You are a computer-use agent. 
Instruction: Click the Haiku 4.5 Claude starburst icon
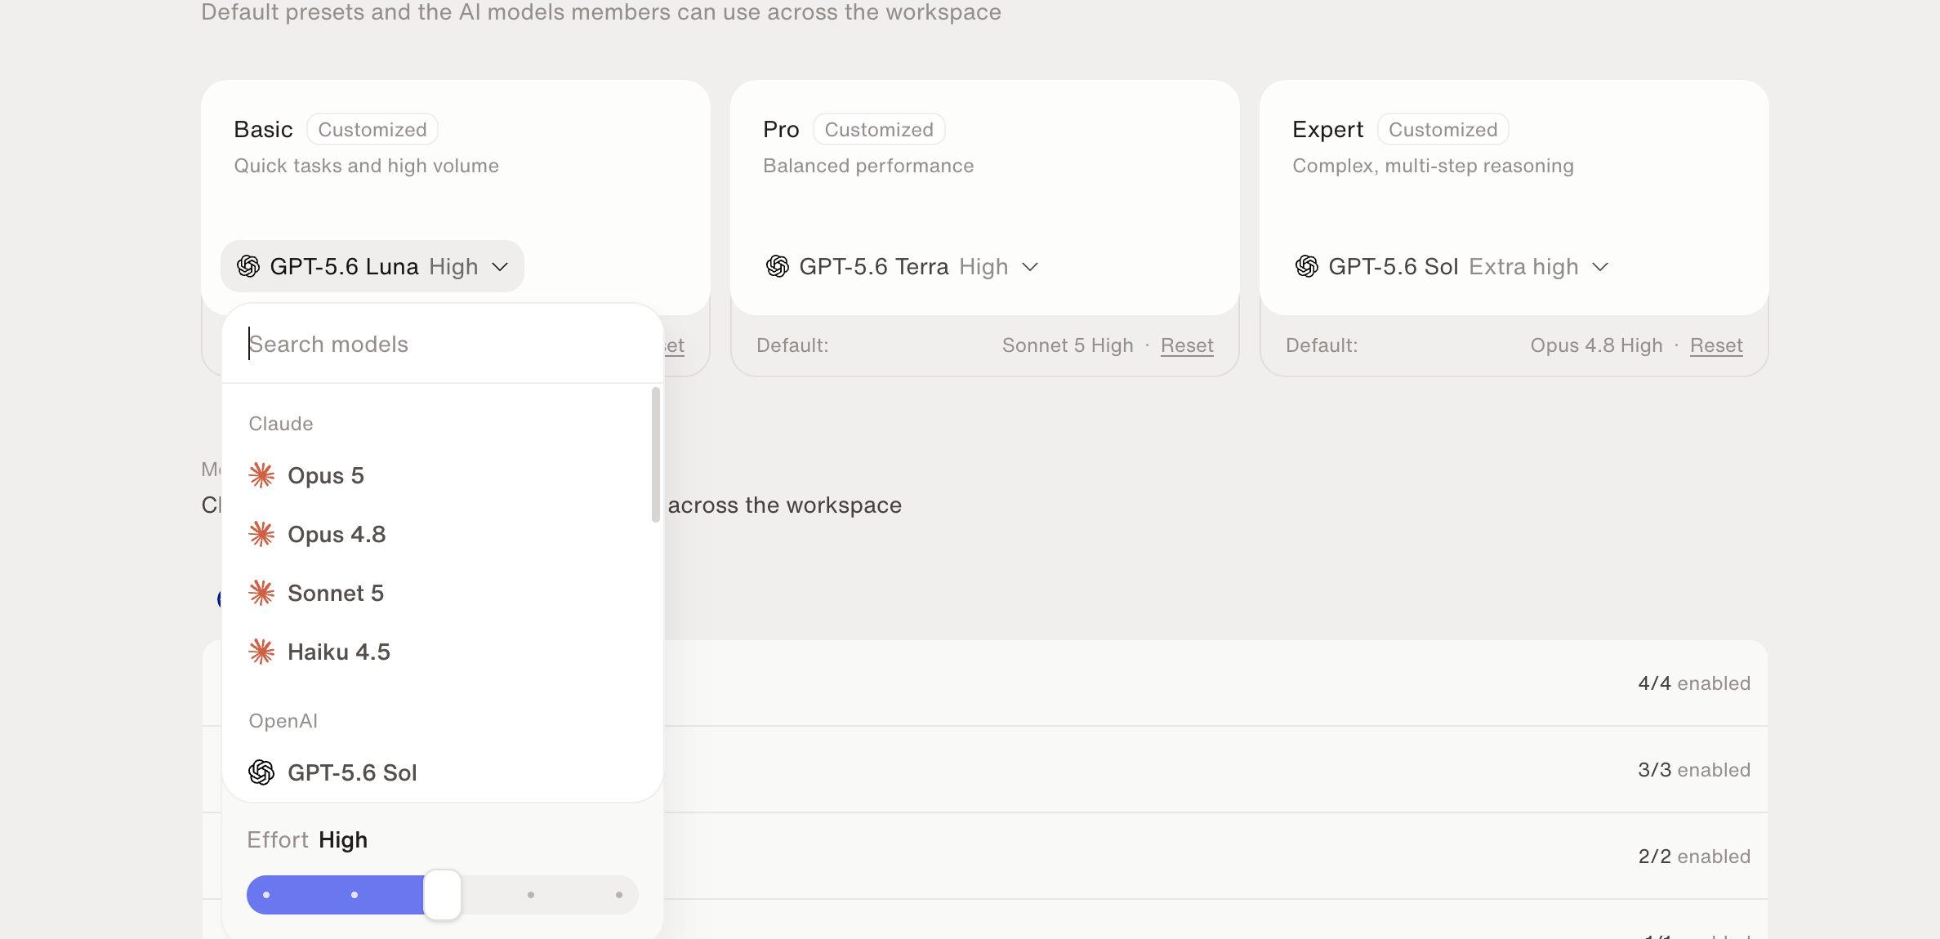pyautogui.click(x=261, y=652)
